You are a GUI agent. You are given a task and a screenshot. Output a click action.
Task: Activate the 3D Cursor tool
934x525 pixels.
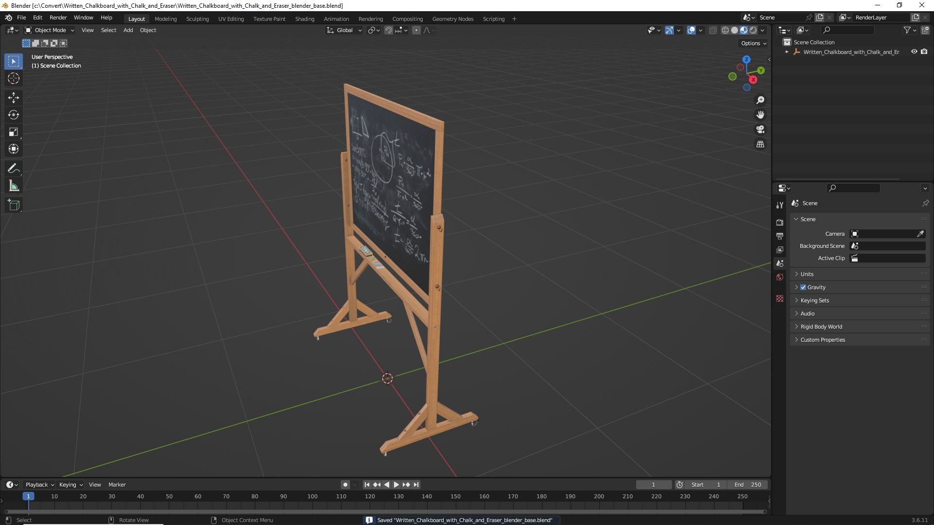tap(14, 78)
